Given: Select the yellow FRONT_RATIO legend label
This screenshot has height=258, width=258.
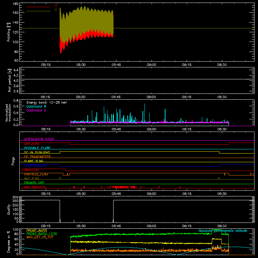Looking at the screenshot, I should (37, 231).
